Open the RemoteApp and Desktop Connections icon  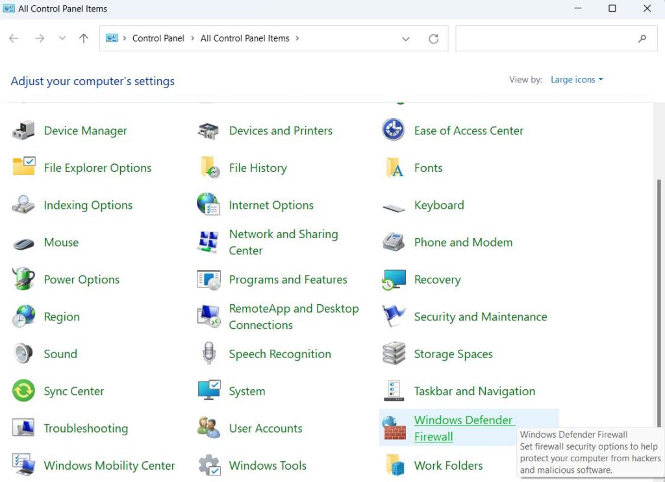[208, 317]
